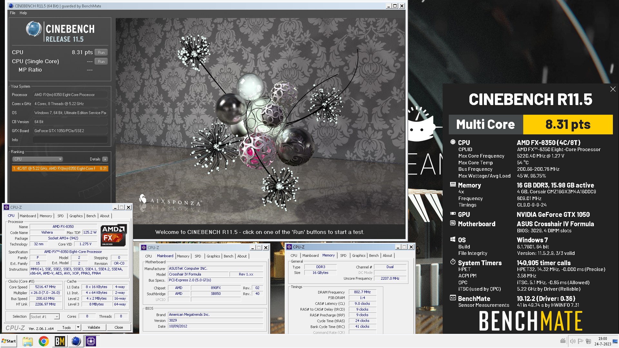The width and height of the screenshot is (619, 348).
Task: Expand the Tools dropdown arrow
Action: click(x=78, y=327)
